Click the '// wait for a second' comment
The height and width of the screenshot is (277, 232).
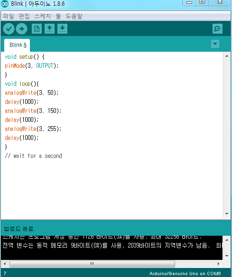coord(33,156)
